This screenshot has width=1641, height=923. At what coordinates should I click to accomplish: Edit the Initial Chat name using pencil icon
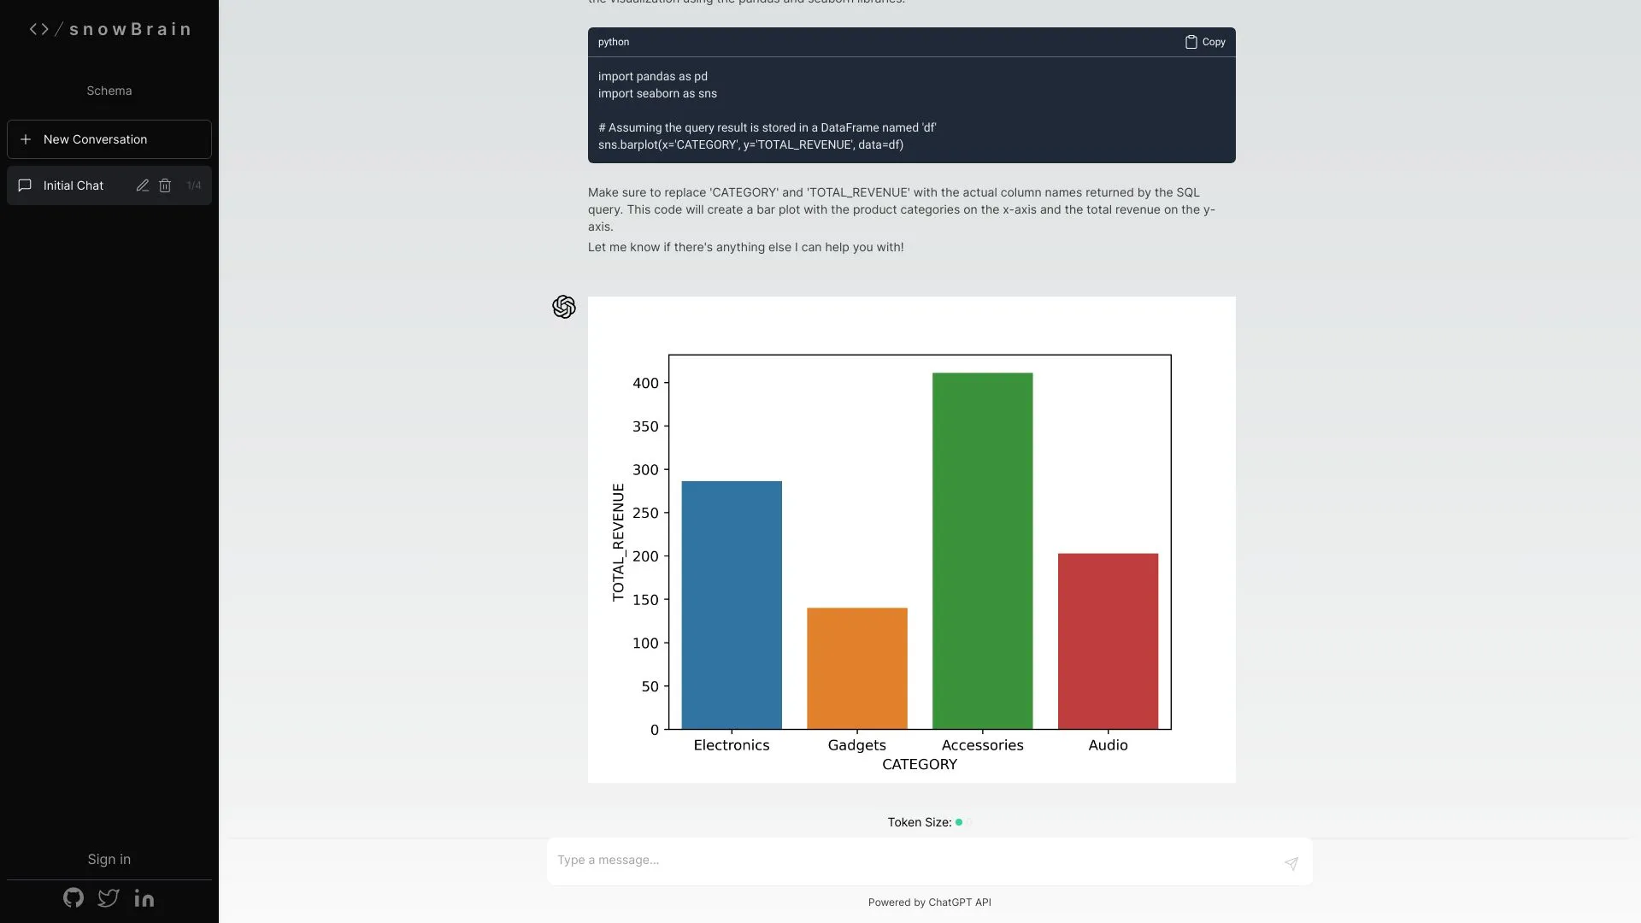(142, 185)
